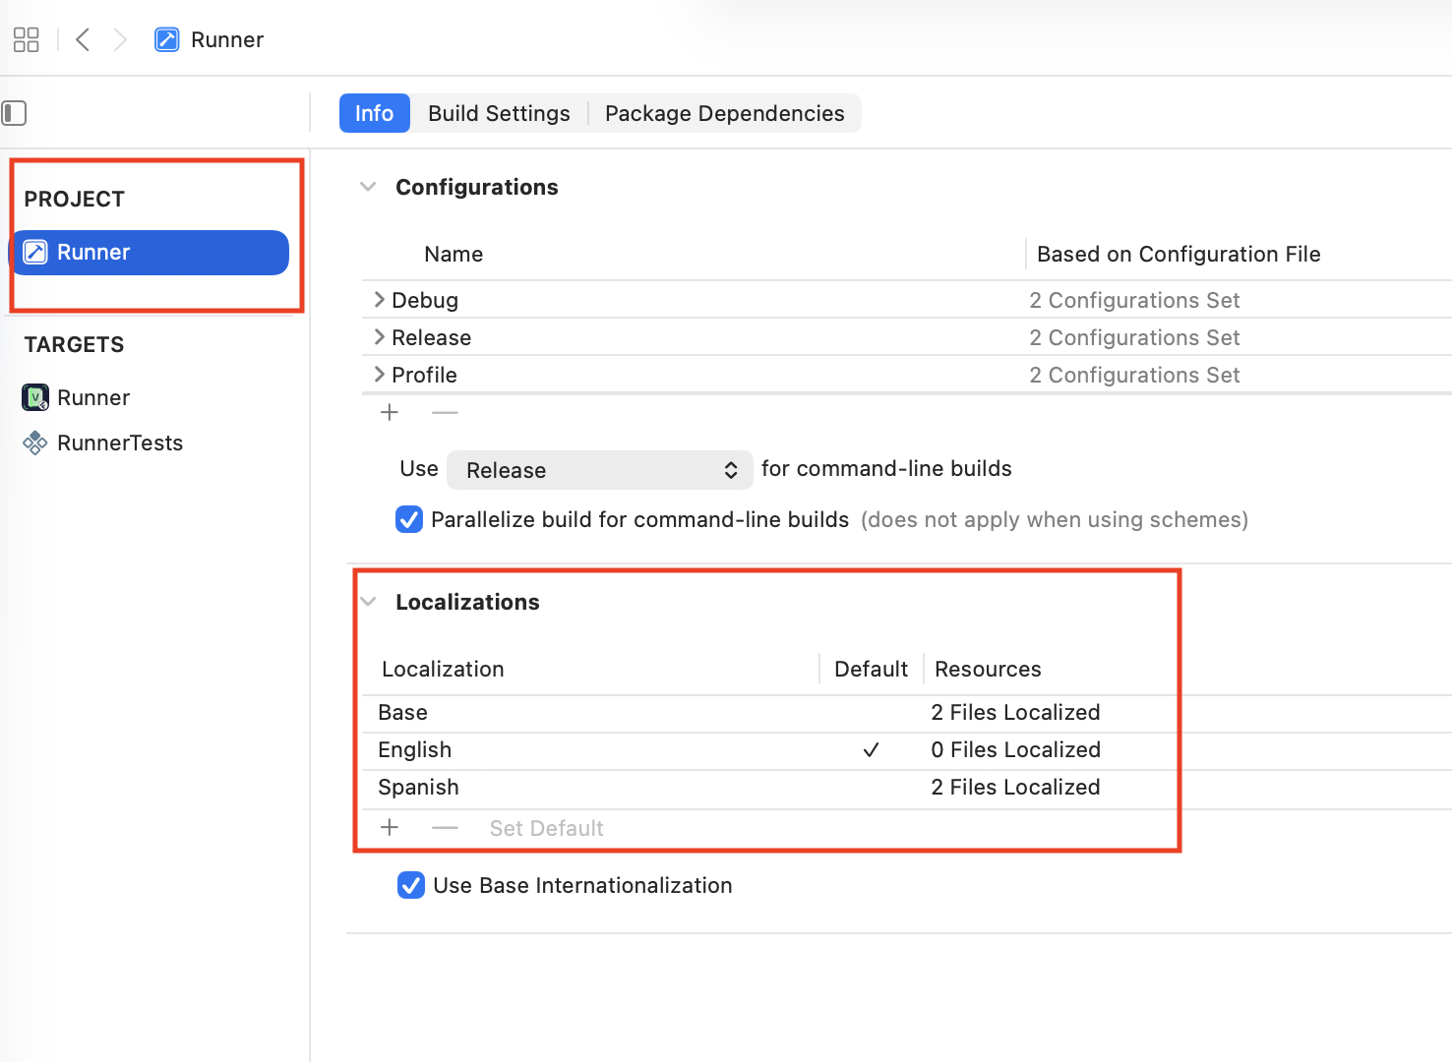Add a new configuration with the plus button
The width and height of the screenshot is (1452, 1062).
pos(390,412)
